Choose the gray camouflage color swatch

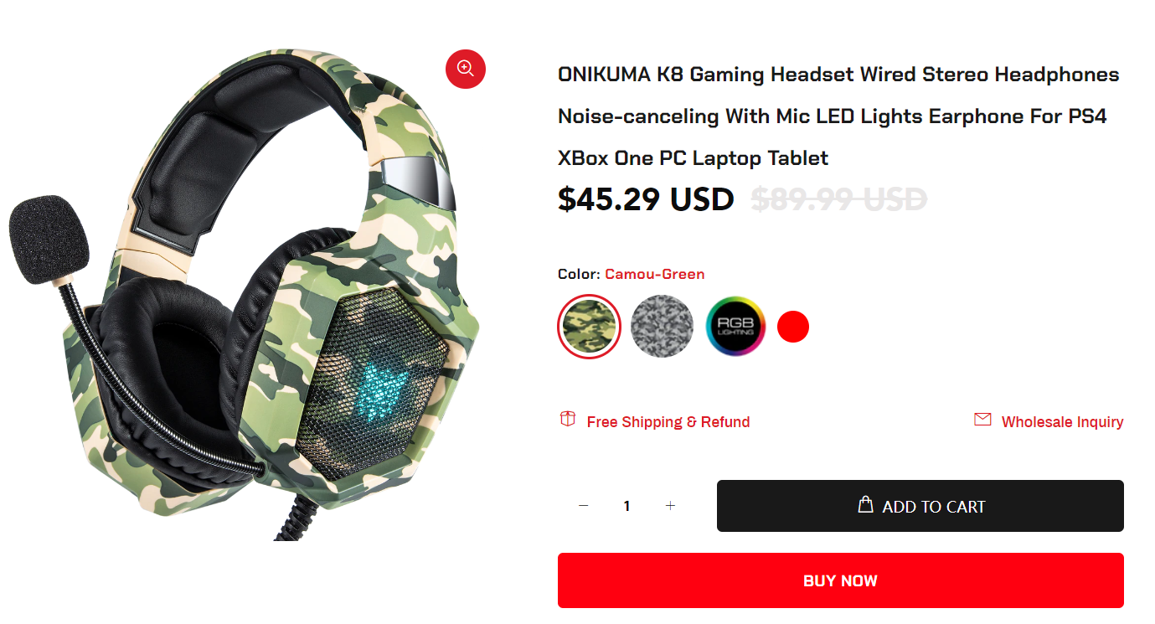click(662, 327)
